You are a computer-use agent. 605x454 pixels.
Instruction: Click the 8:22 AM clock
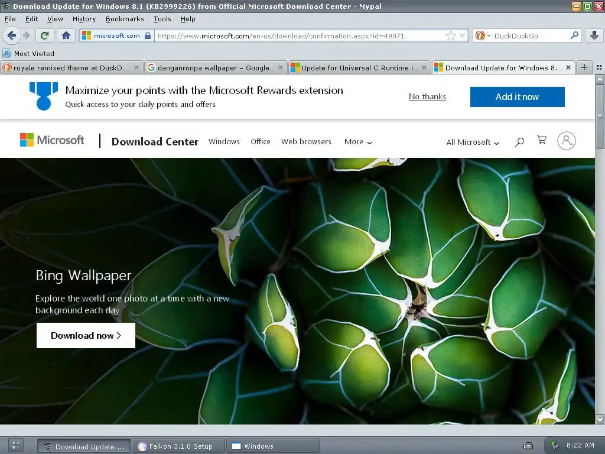click(580, 445)
